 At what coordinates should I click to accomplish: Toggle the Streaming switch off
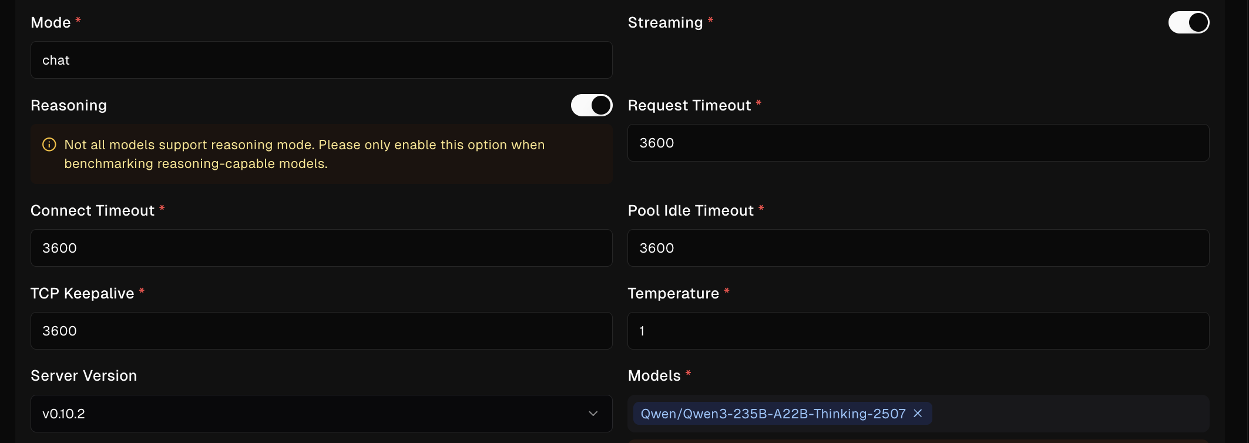1188,22
